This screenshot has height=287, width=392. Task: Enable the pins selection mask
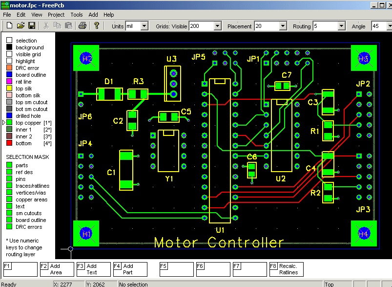pyautogui.click(x=9, y=179)
